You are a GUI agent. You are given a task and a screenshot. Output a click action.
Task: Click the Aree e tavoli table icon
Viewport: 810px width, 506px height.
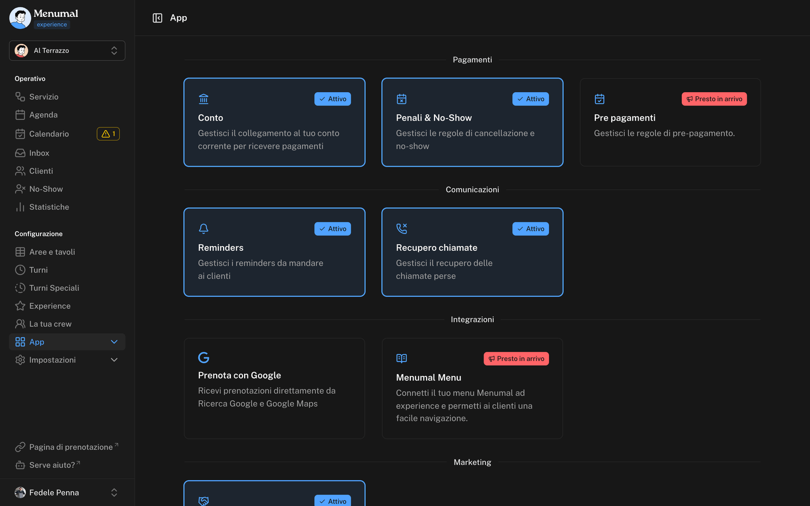click(20, 252)
